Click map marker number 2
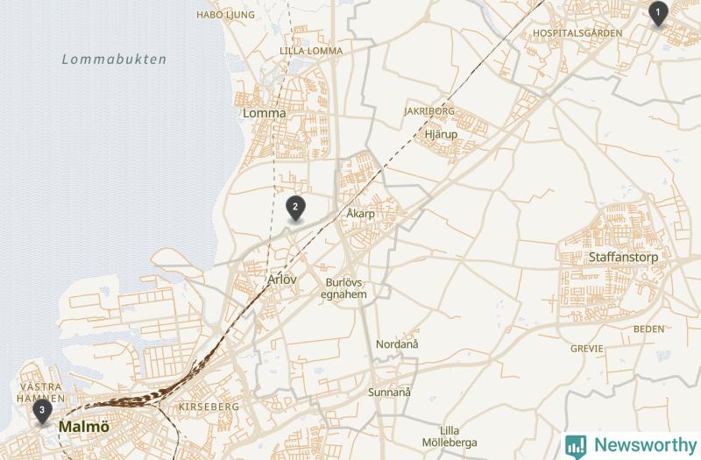The image size is (701, 460). (295, 209)
